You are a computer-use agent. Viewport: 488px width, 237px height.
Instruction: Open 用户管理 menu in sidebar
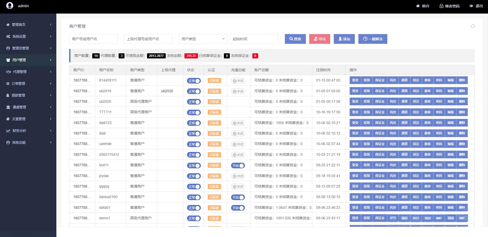[x=28, y=60]
